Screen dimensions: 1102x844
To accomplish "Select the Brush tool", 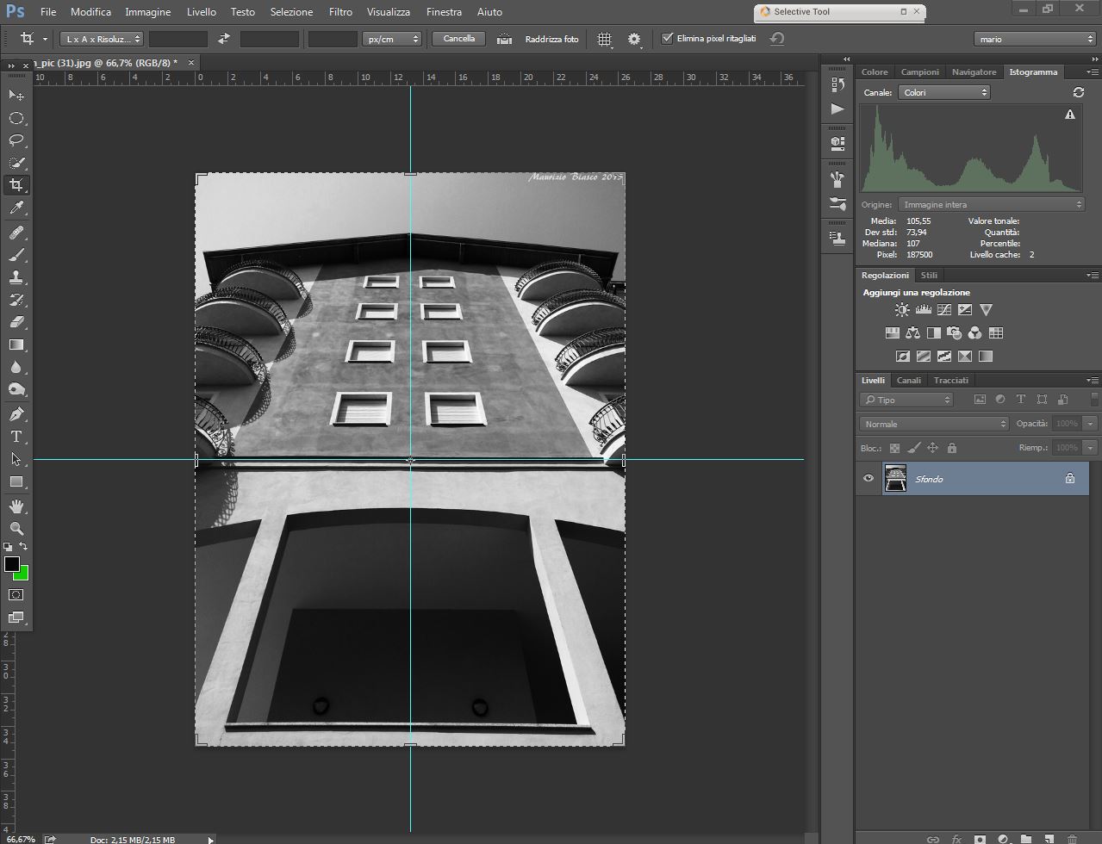I will tap(16, 255).
